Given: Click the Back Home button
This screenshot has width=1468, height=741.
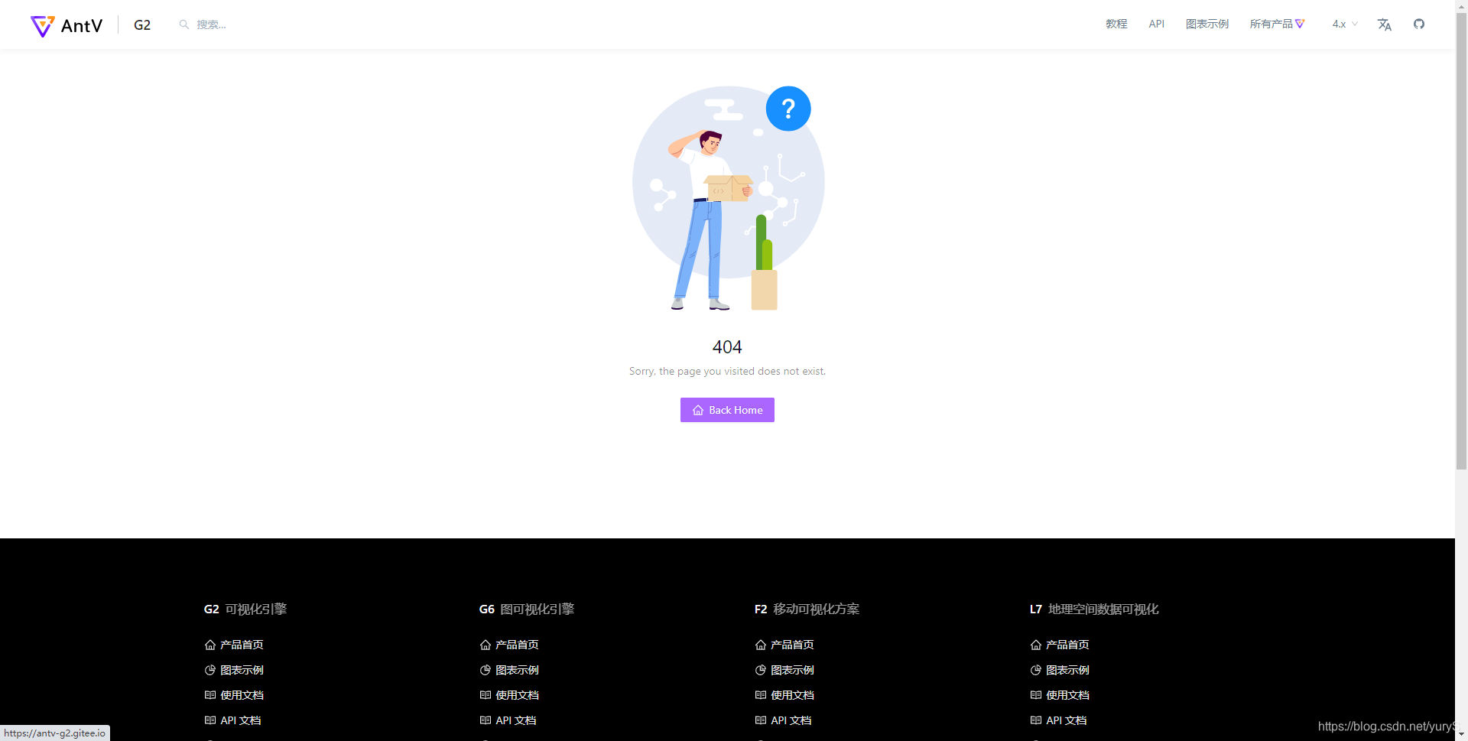Looking at the screenshot, I should tap(726, 410).
